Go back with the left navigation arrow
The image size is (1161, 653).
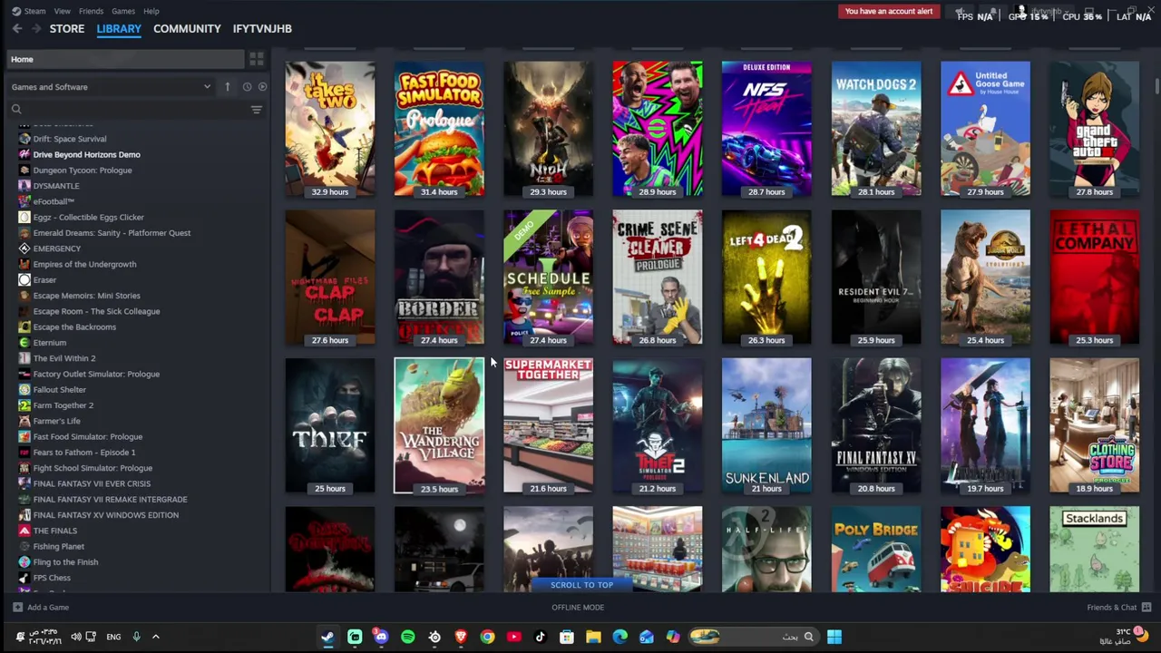(17, 29)
